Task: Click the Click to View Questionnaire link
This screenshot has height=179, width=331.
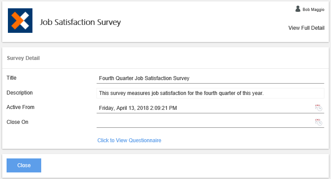Action: click(129, 140)
